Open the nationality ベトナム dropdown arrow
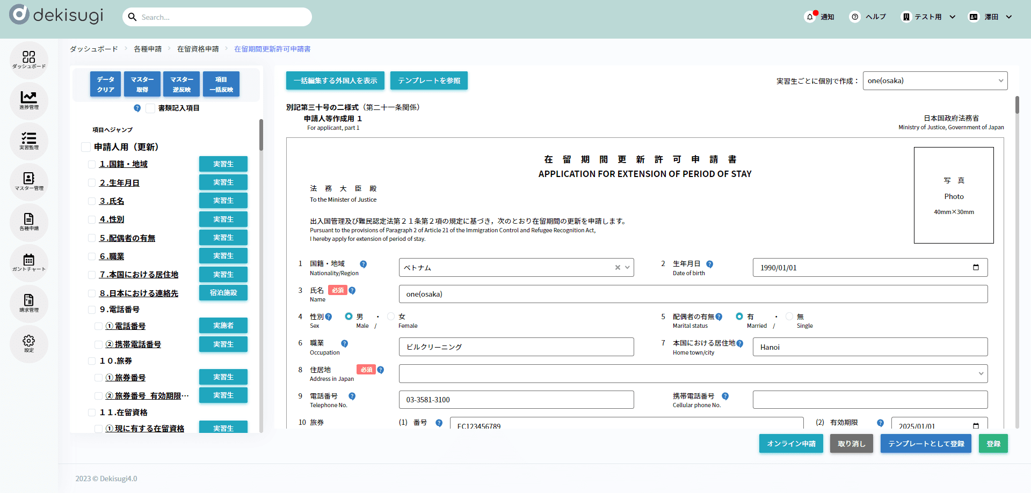1031x493 pixels. click(627, 268)
